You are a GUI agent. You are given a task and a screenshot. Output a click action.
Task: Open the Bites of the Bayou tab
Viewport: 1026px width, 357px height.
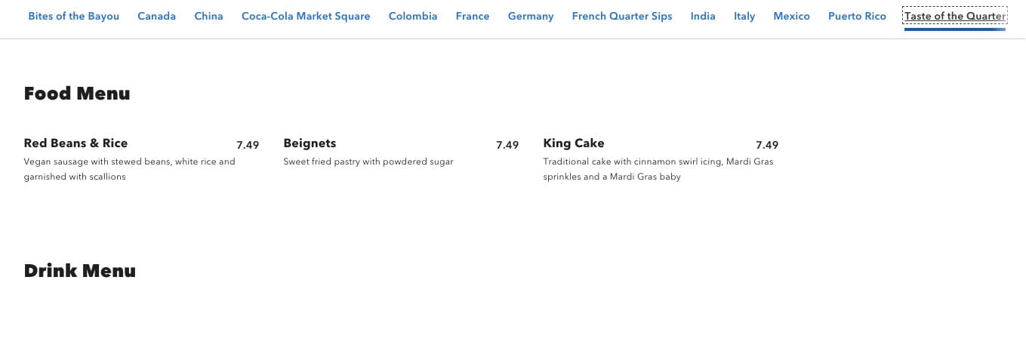point(73,16)
